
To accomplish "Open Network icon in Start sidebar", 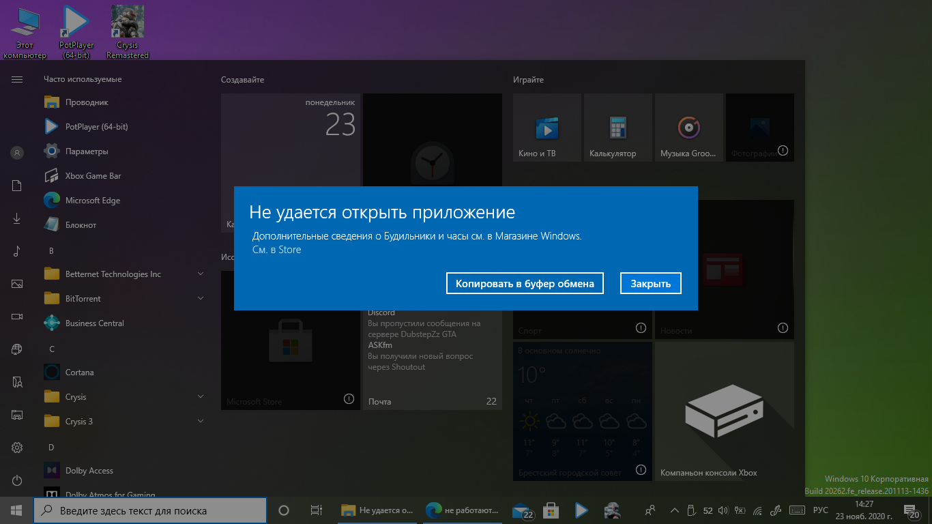I will (x=17, y=349).
